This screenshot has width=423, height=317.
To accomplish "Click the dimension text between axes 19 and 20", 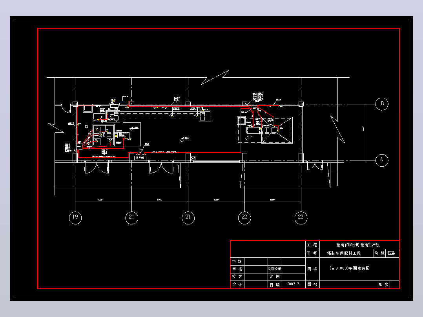I will [100, 200].
